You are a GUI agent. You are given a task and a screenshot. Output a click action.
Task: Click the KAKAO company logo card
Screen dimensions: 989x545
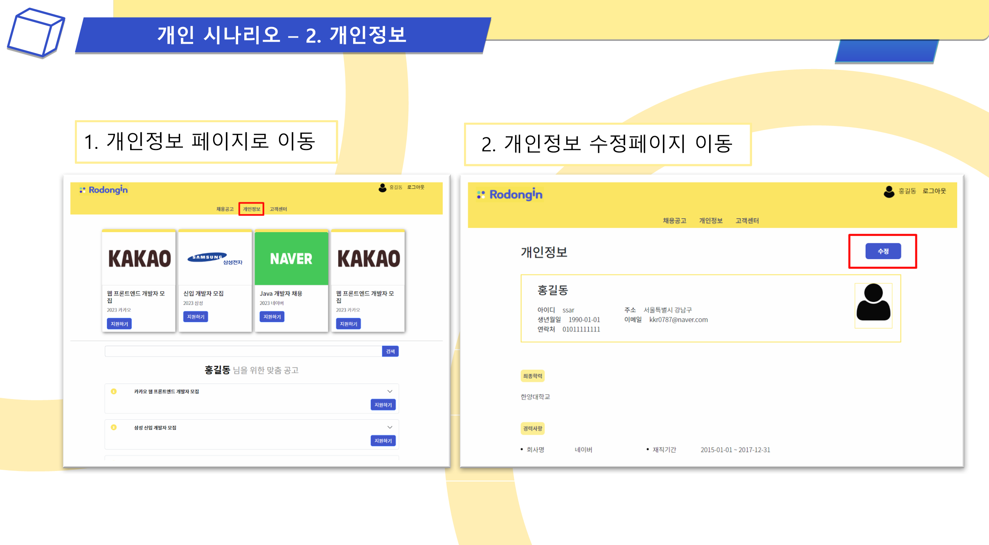[x=139, y=258]
